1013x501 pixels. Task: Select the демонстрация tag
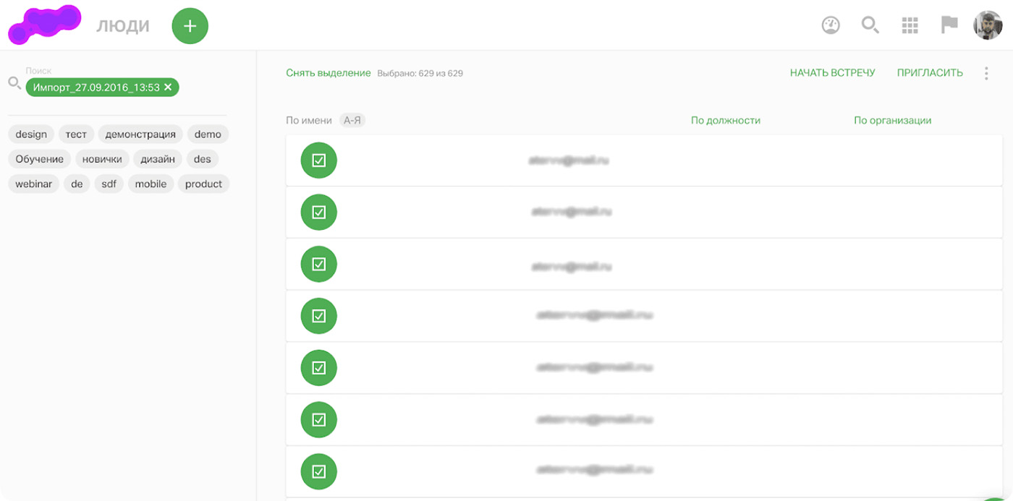140,134
